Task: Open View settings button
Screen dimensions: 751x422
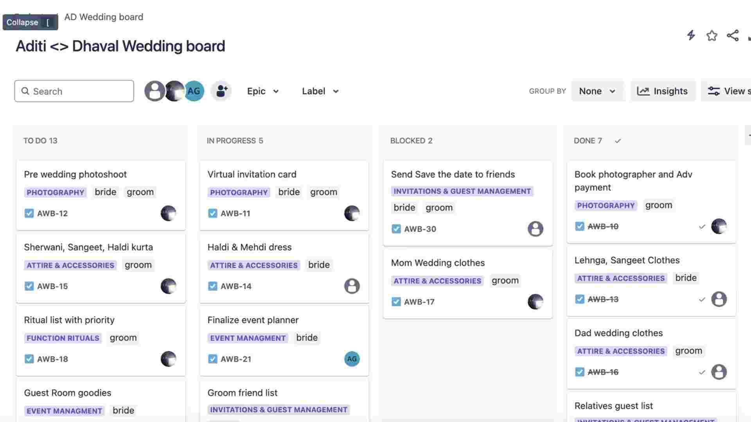Action: coord(726,91)
